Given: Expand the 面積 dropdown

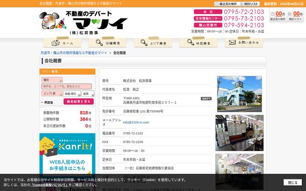Looking at the screenshot, I should tap(88, 94).
